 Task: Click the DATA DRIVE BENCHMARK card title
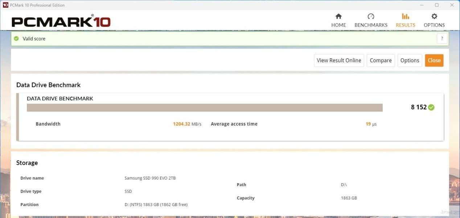[x=60, y=98]
